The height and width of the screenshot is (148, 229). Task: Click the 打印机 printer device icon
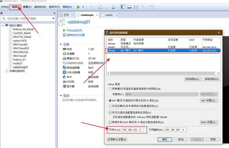coord(64,82)
